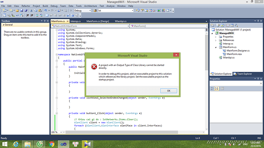
Task: Click the editor split handle above the scrollbar
Action: pyautogui.click(x=207, y=30)
